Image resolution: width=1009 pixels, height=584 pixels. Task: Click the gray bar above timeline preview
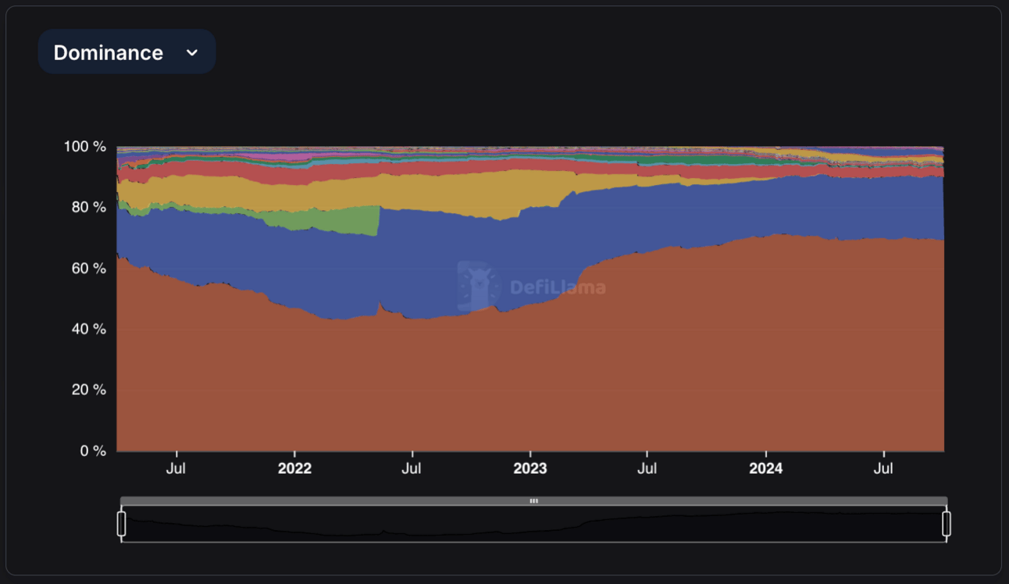click(534, 501)
